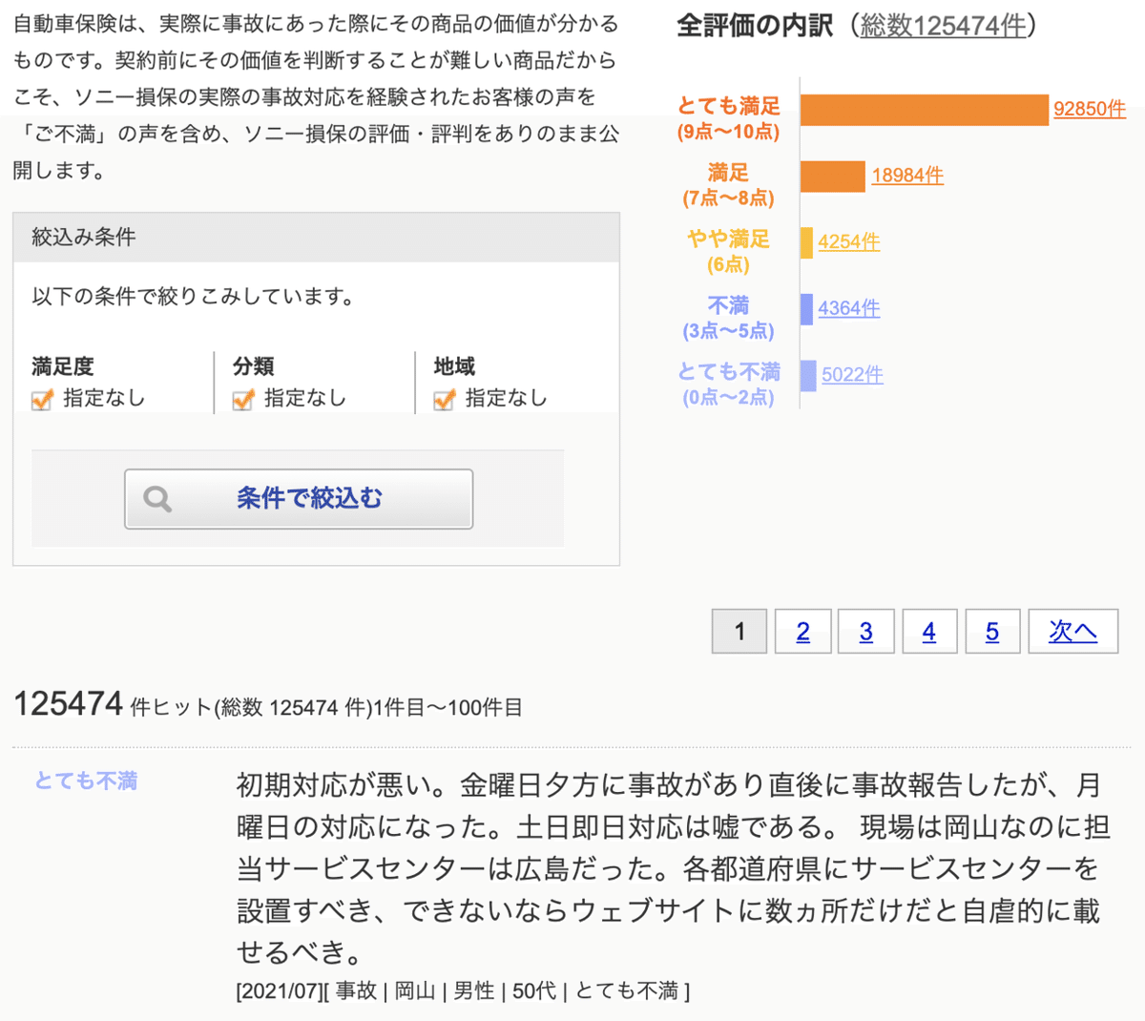This screenshot has width=1145, height=1021.
Task: Open the 4364件 dissatisfied link
Action: click(x=849, y=308)
